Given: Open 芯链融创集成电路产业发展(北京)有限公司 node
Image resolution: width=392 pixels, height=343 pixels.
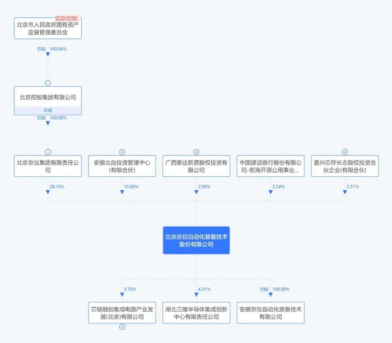Looking at the screenshot, I should click(x=122, y=313).
